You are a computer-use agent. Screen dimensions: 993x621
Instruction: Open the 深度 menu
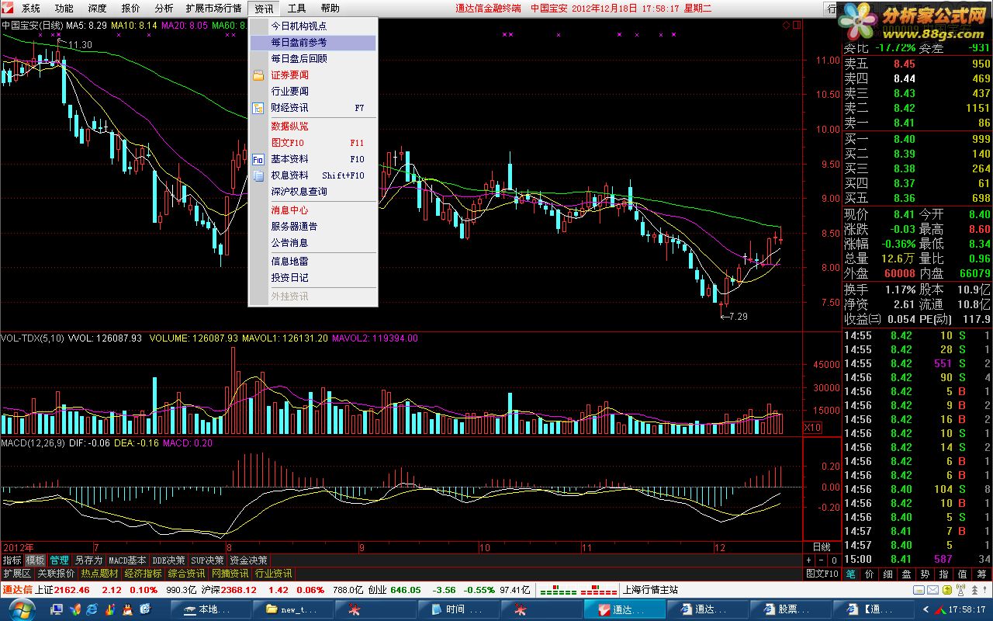[x=98, y=9]
